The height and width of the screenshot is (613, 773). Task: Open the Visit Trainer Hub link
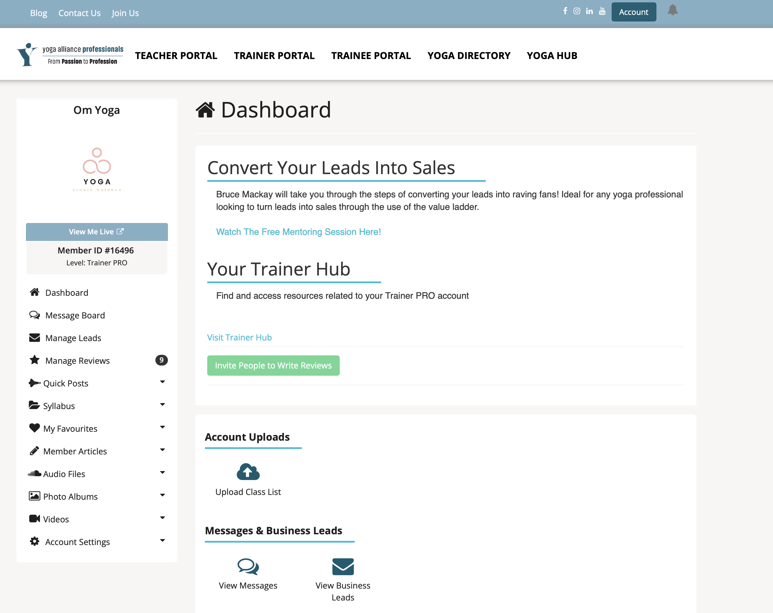(x=239, y=337)
